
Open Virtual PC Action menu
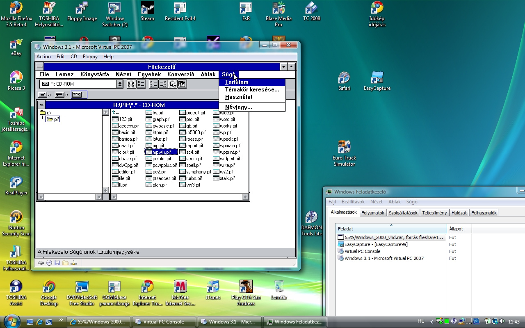pos(43,57)
